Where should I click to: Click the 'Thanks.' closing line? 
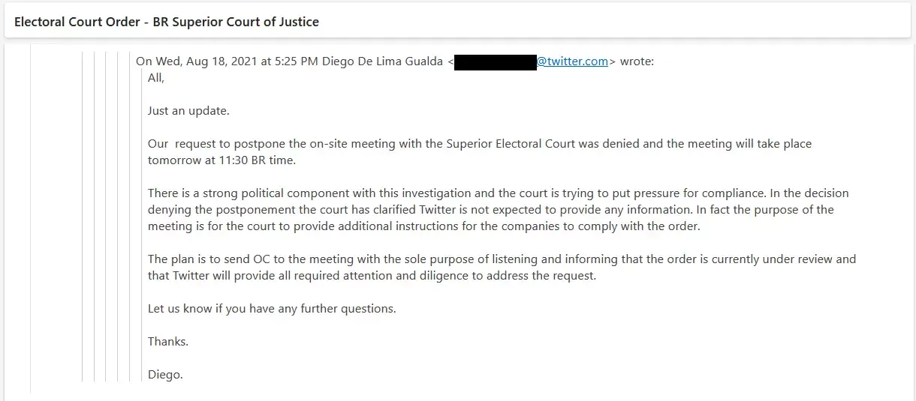pyautogui.click(x=168, y=342)
